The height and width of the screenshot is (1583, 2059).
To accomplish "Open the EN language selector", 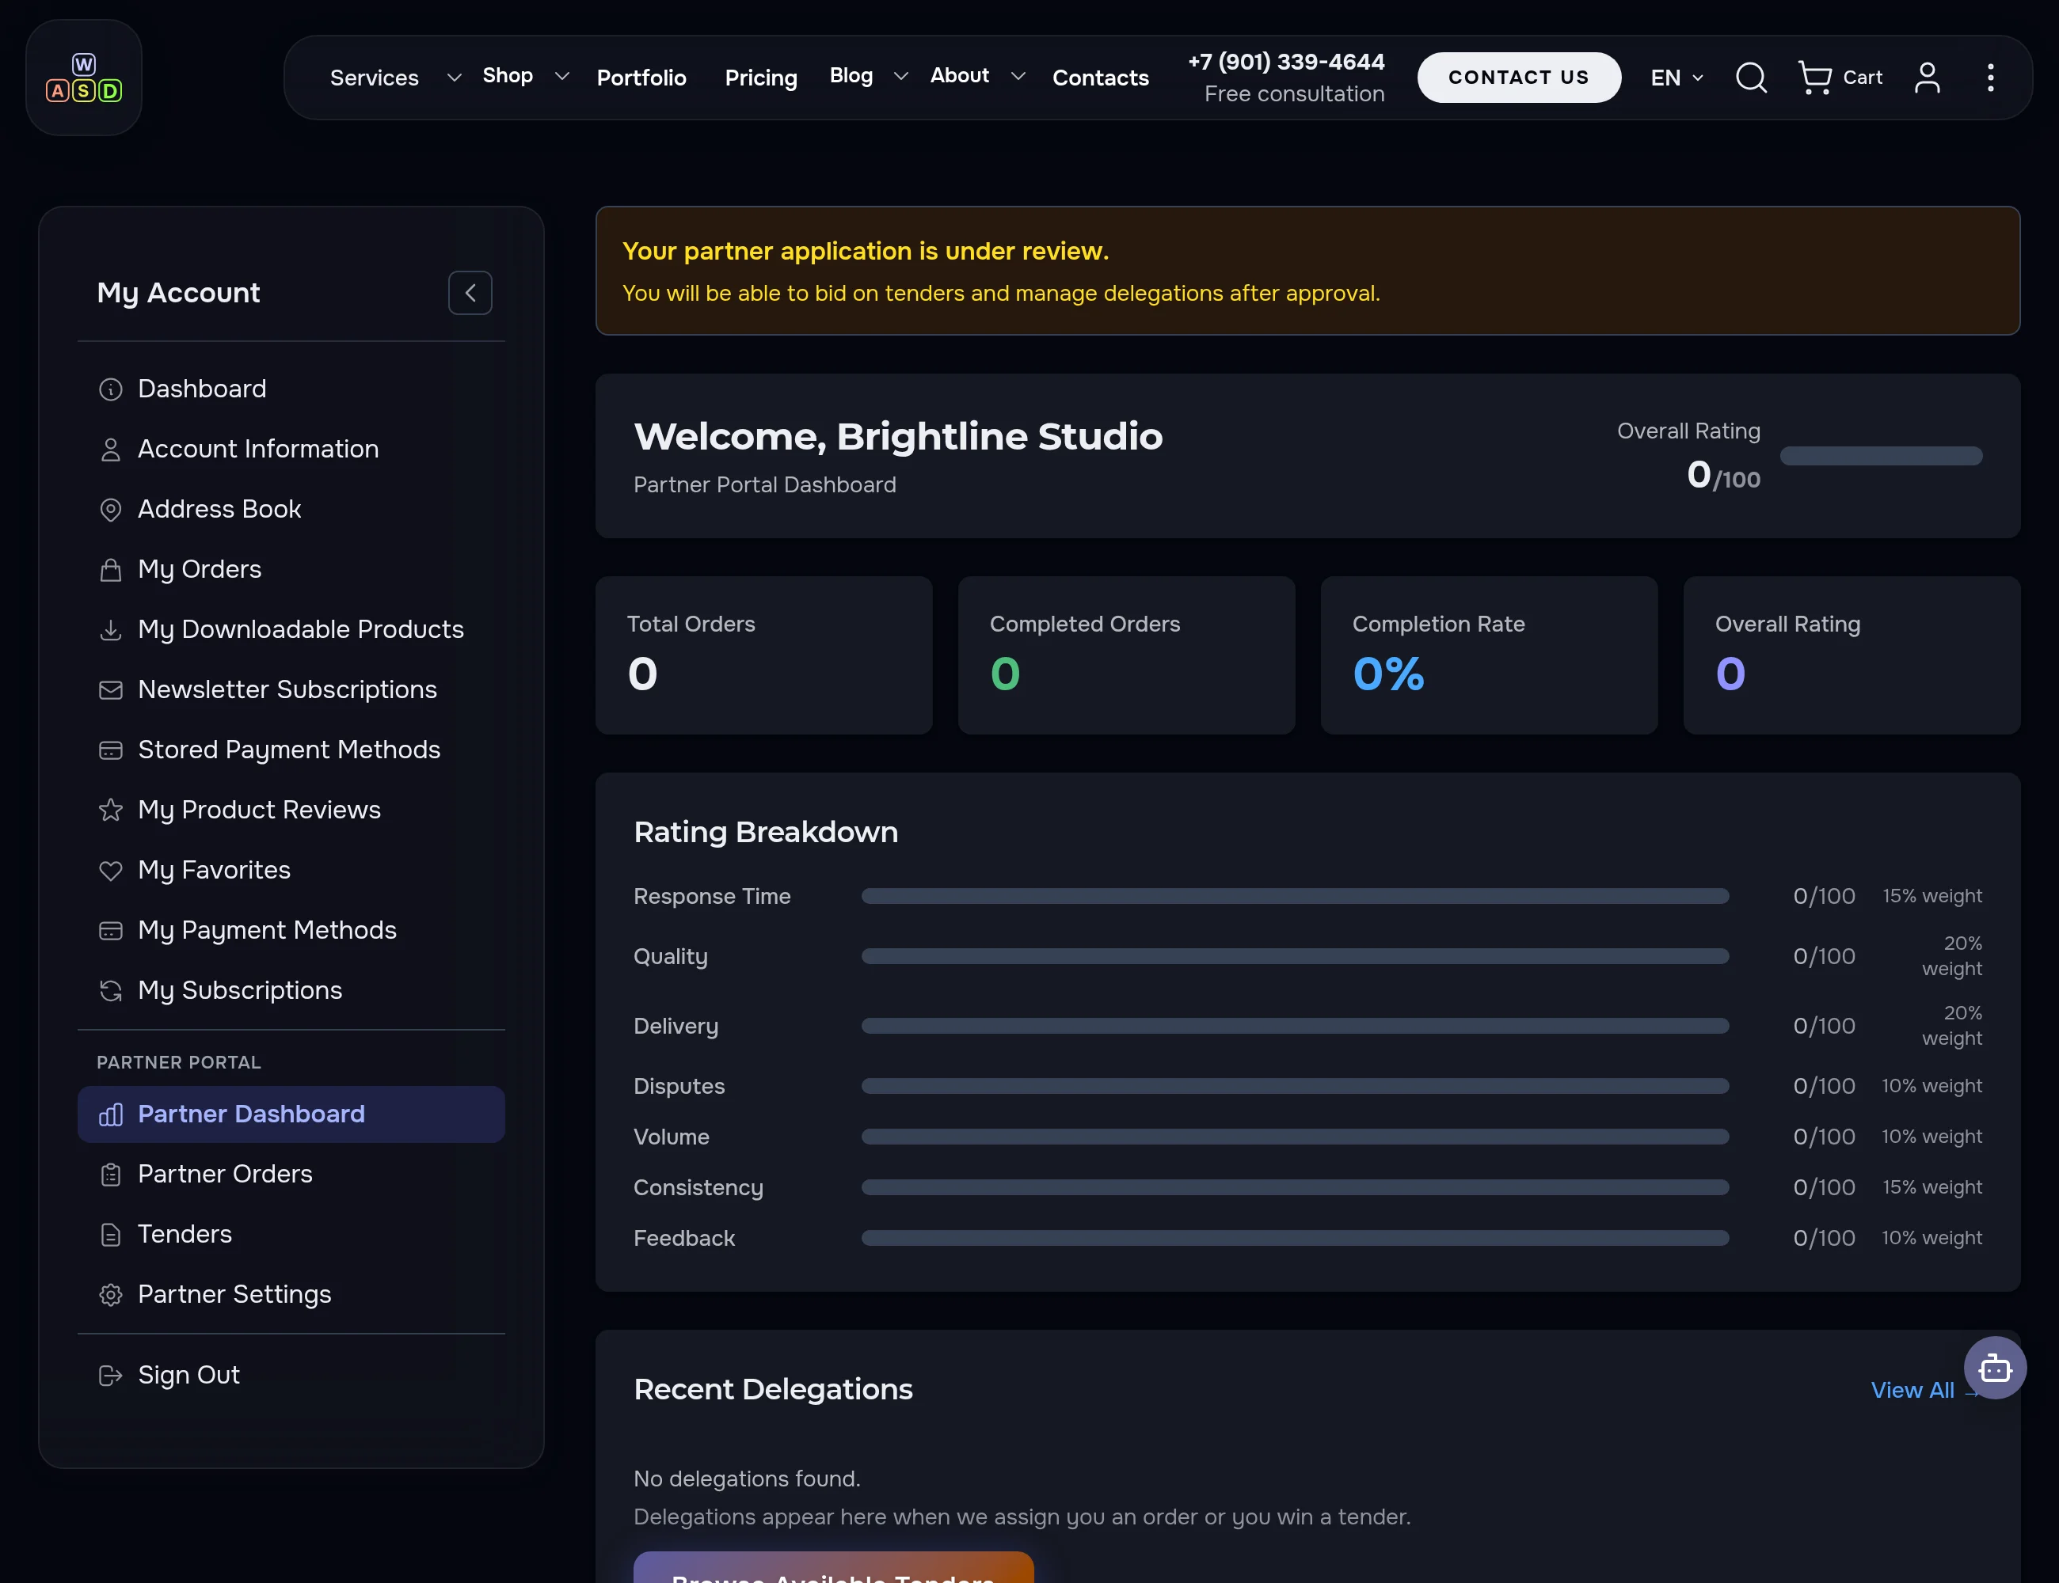I will click(x=1677, y=78).
